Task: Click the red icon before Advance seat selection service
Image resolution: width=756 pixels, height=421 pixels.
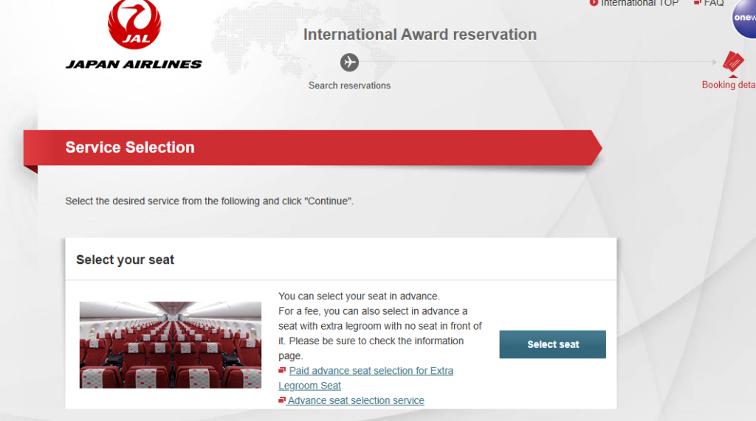Action: click(282, 400)
